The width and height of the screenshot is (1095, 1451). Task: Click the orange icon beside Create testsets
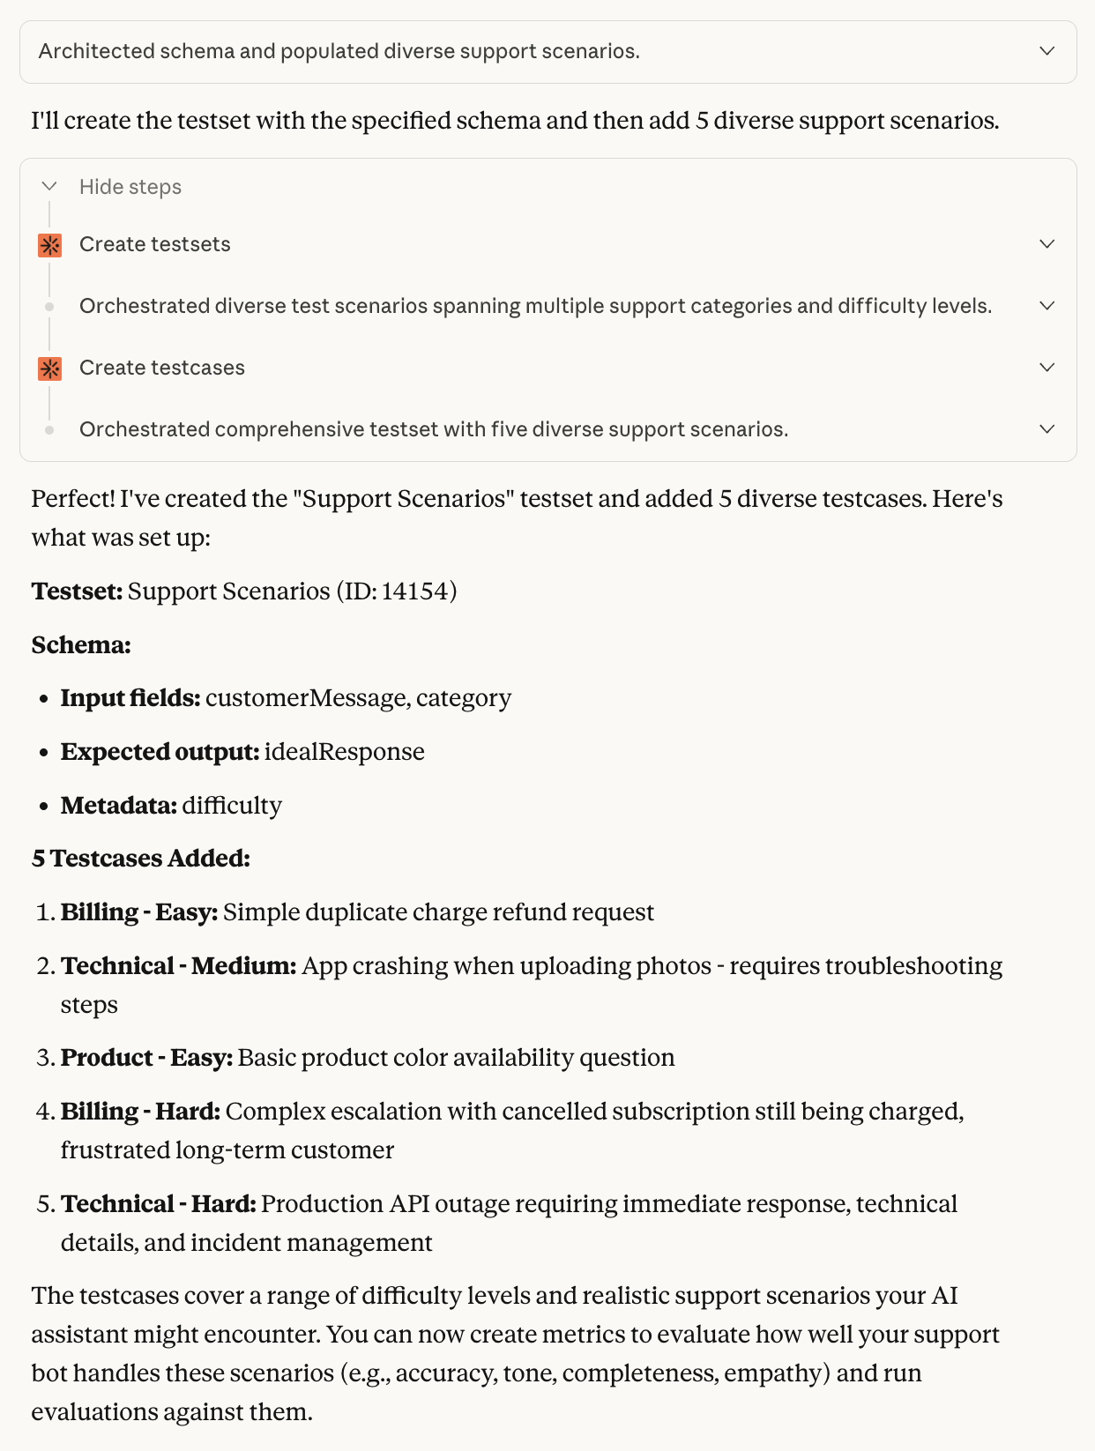[50, 245]
